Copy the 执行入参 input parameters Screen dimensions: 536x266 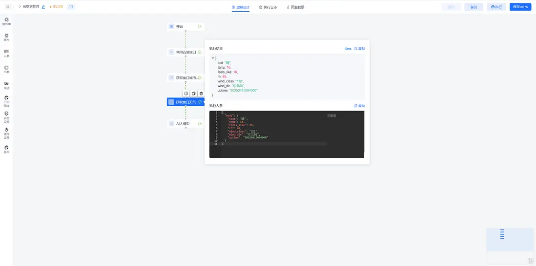359,106
